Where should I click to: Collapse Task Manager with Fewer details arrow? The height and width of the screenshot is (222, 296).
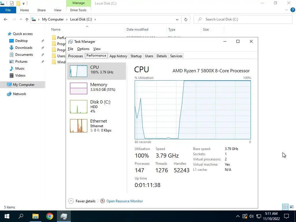click(71, 201)
